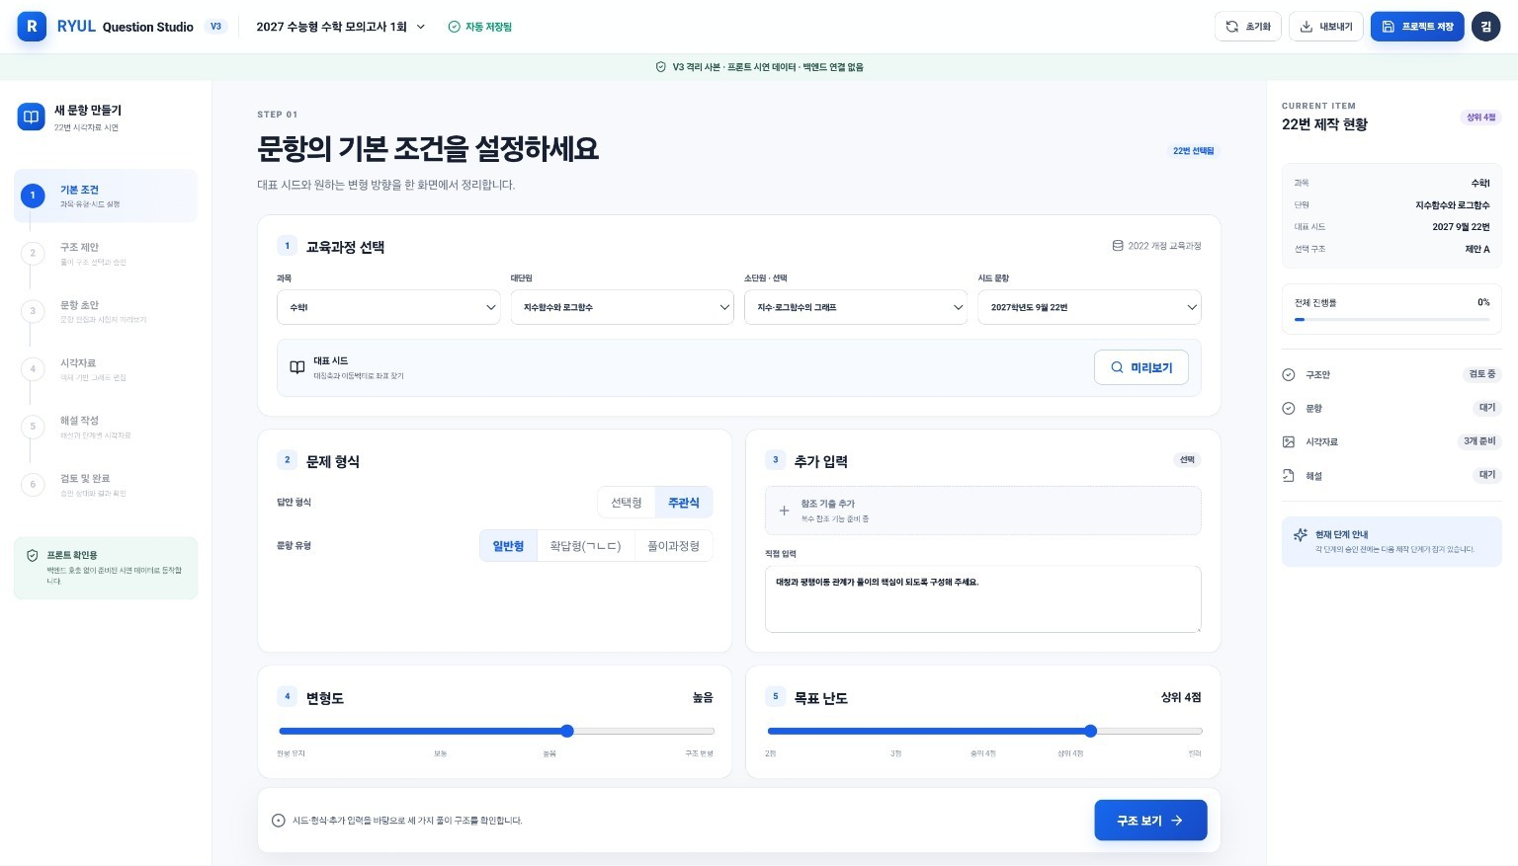Click the book icon beside 새 문항 만들기
Image resolution: width=1518 pixels, height=866 pixels.
pos(32,117)
